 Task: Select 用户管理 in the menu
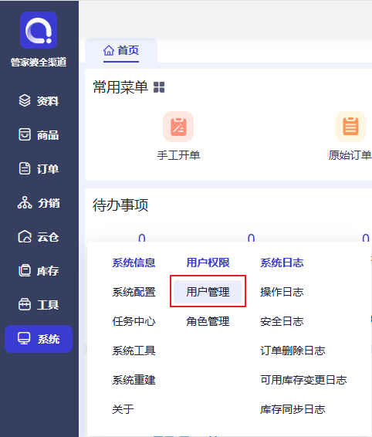(208, 292)
